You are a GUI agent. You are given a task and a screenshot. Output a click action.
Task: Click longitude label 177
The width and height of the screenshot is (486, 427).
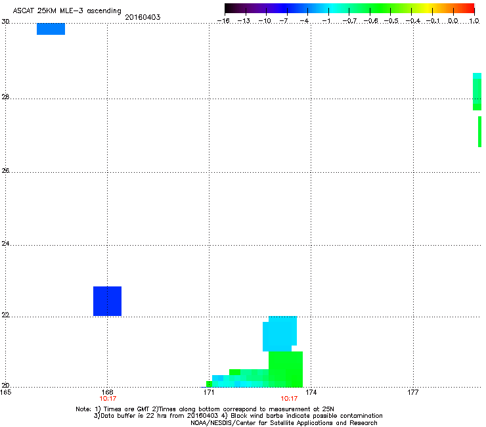click(413, 392)
